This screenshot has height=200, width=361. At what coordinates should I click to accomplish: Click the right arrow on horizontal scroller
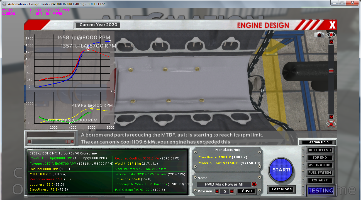[x=72, y=142]
